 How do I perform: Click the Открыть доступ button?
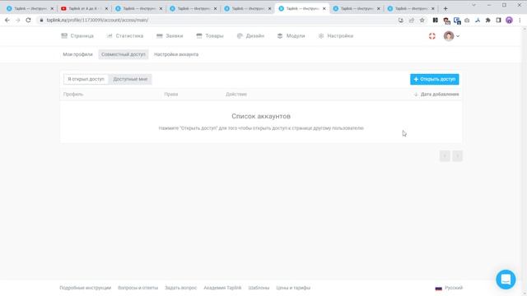tap(434, 79)
